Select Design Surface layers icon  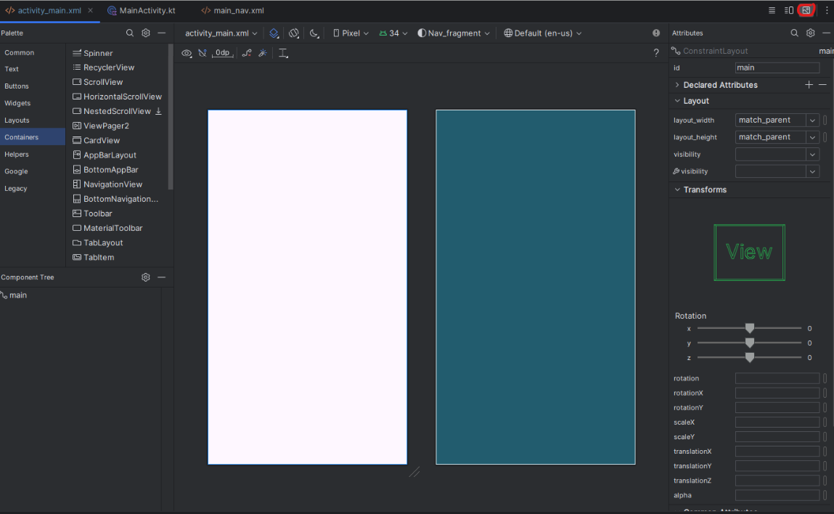pos(274,33)
